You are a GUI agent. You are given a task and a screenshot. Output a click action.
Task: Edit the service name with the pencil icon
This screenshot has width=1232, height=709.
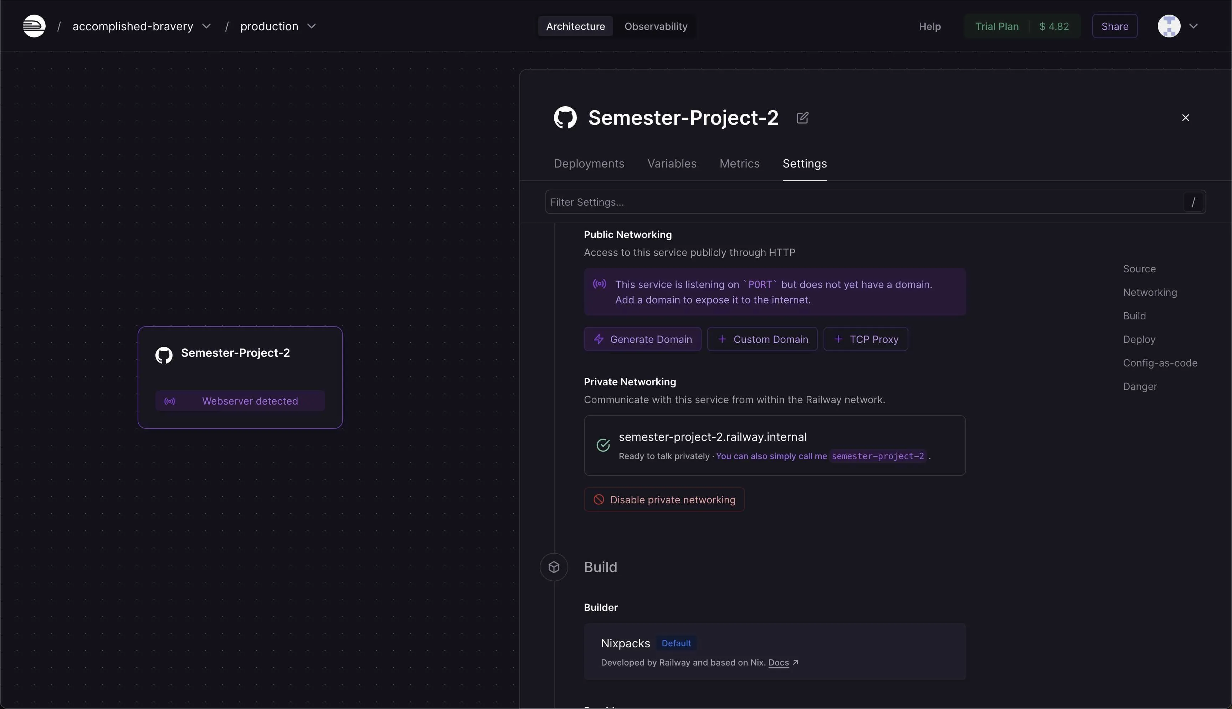coord(802,118)
